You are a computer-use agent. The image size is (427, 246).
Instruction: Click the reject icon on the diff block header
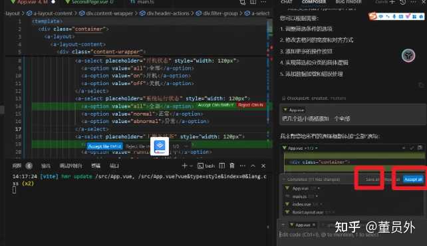click(403, 148)
